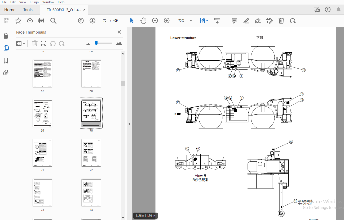
Task: Delete with the toolbar trash icon
Action: 281,21
